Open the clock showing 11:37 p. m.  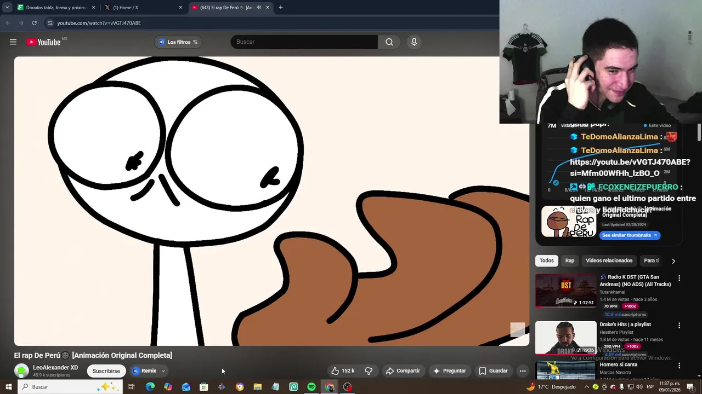pyautogui.click(x=670, y=387)
